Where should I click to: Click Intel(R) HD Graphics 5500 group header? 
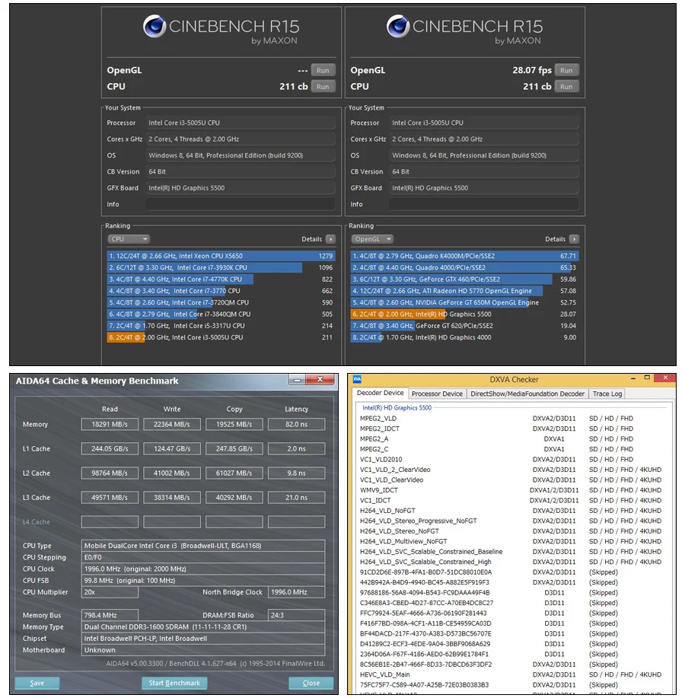click(x=397, y=408)
